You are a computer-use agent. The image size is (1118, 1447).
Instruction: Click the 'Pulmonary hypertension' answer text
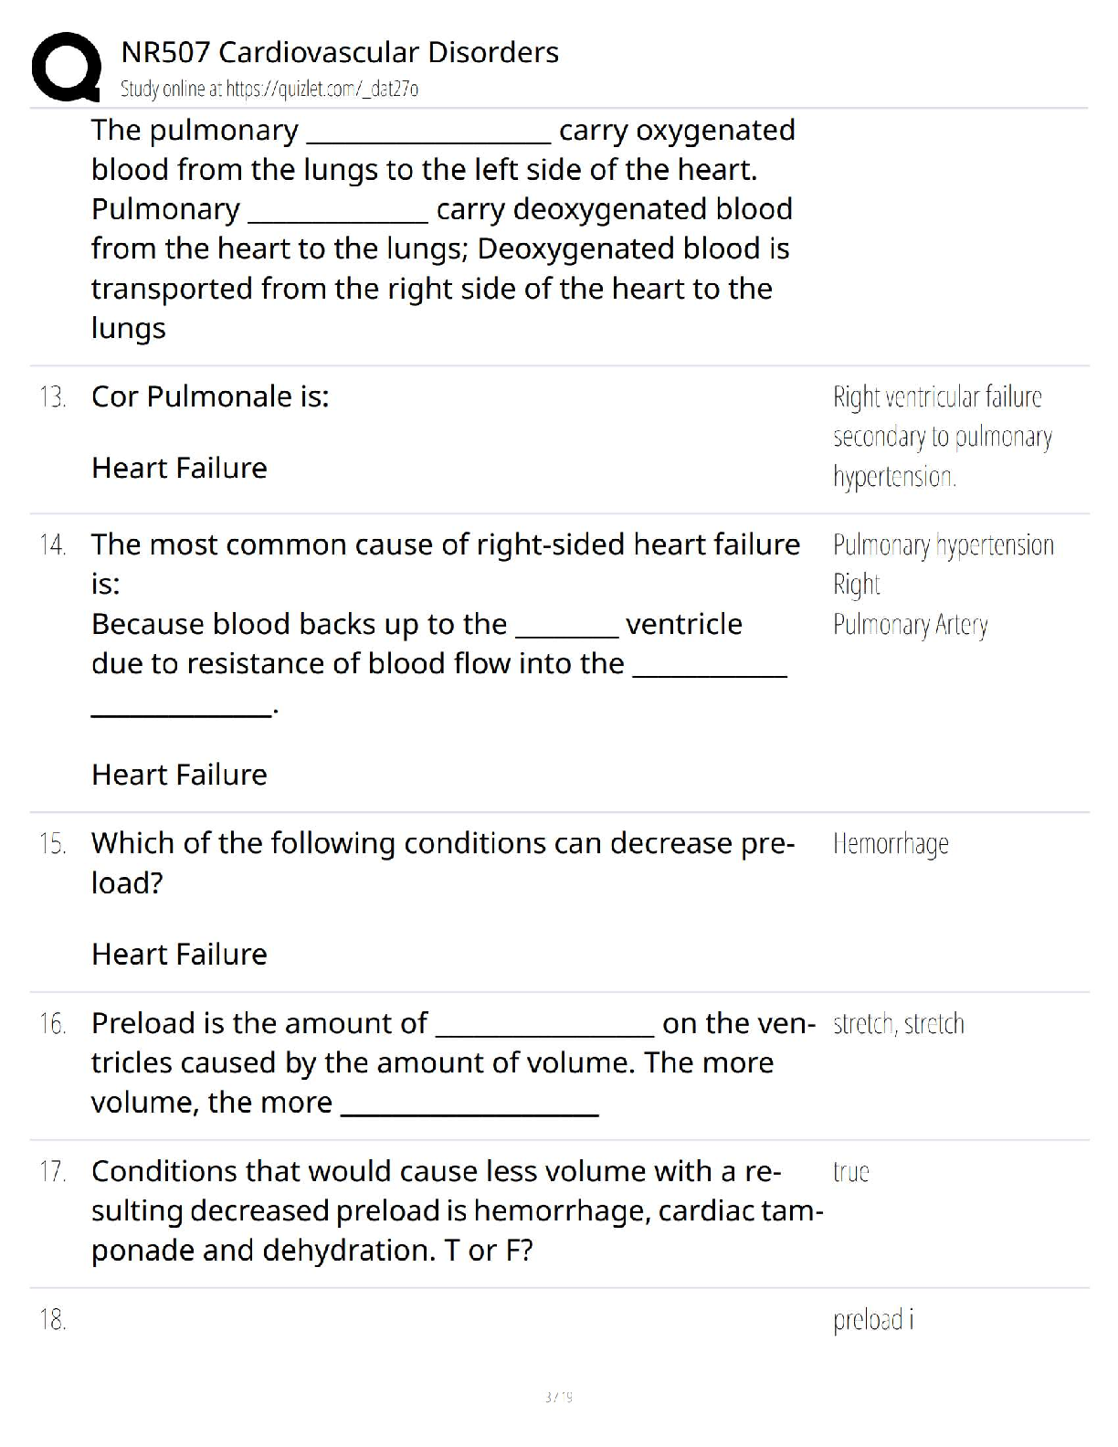tap(943, 545)
